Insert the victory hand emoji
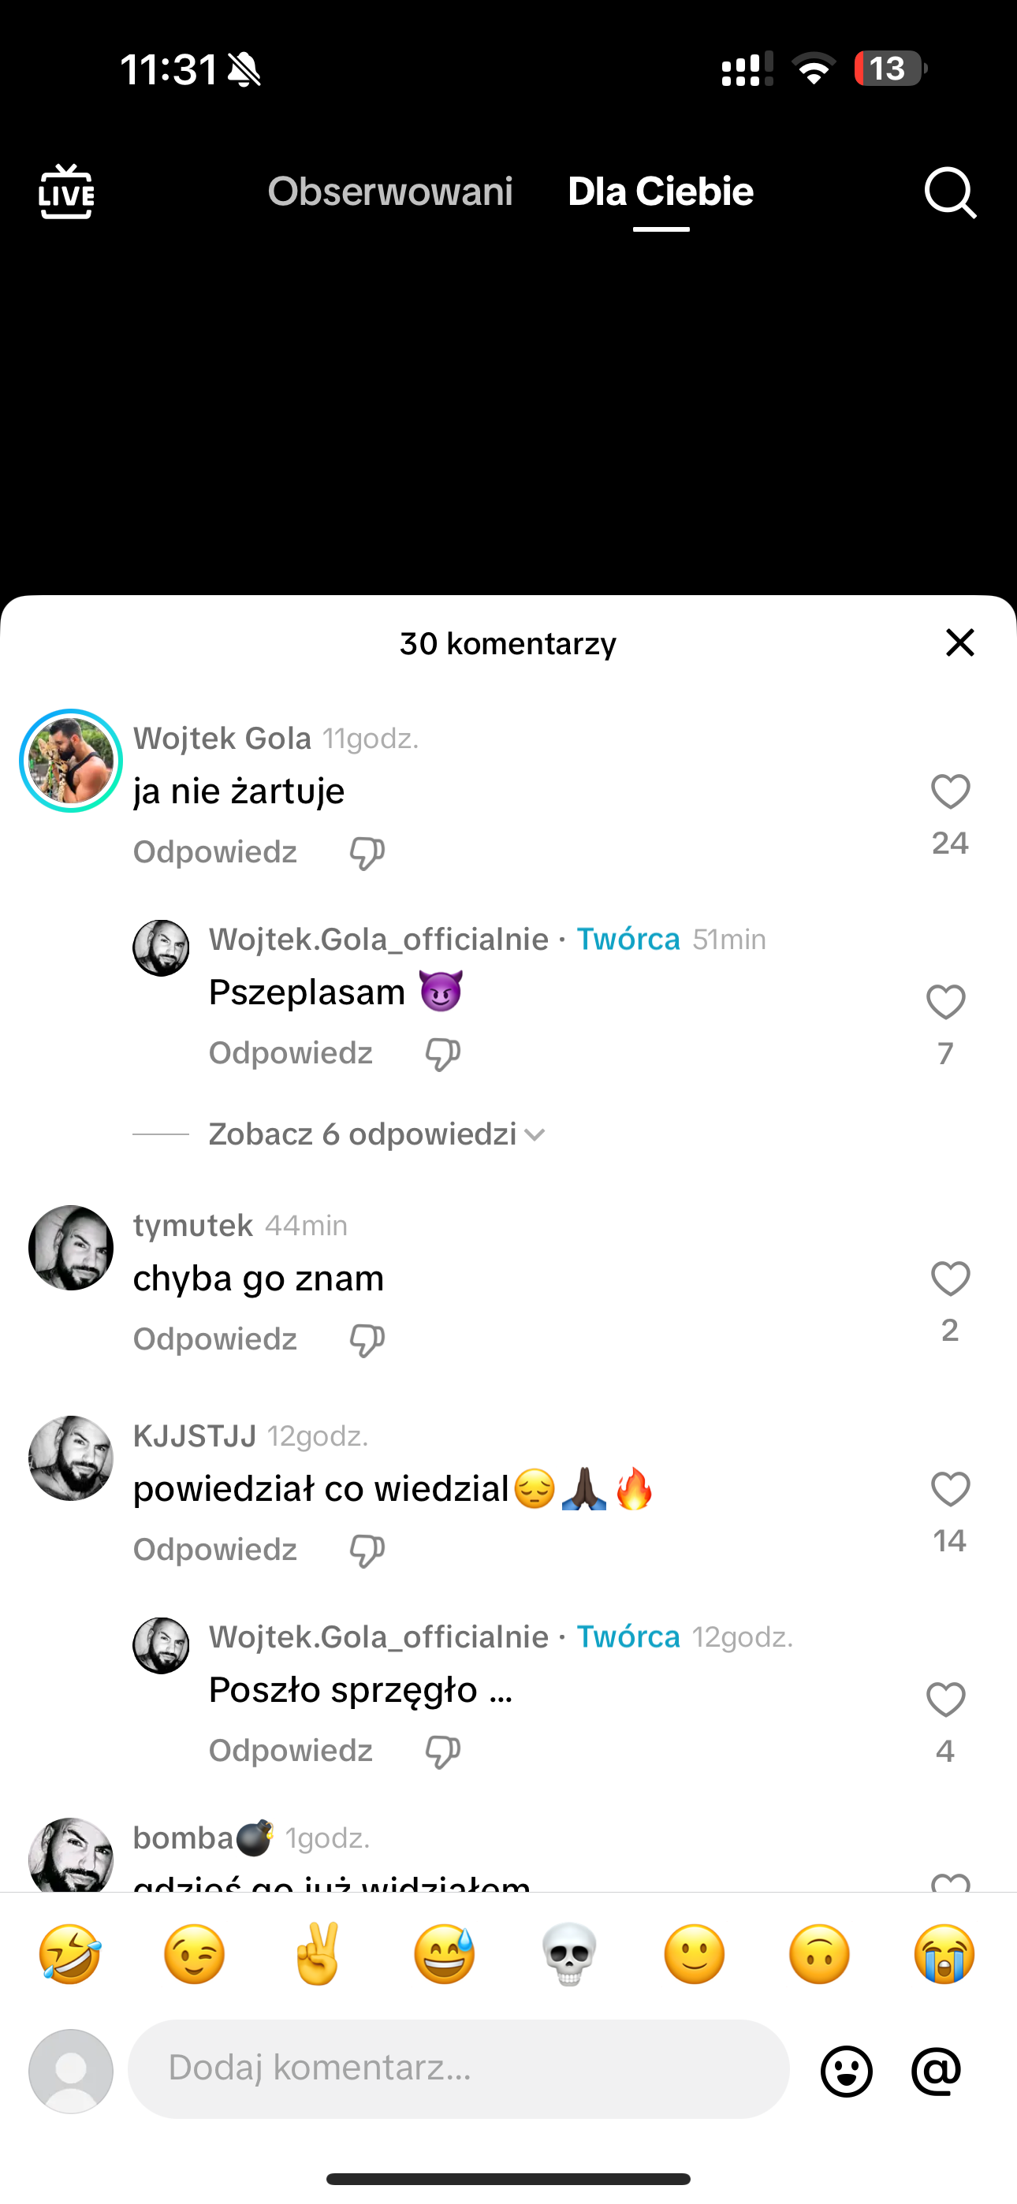The height and width of the screenshot is (2204, 1017). click(x=319, y=1954)
